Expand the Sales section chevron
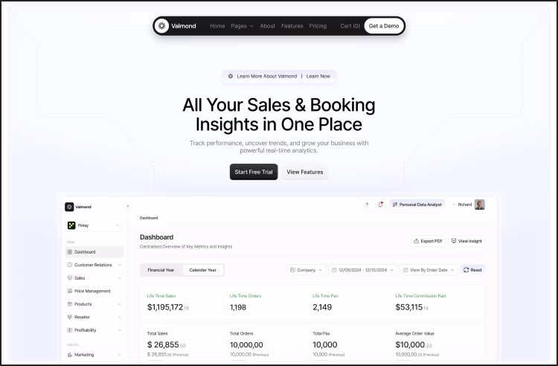 120,277
